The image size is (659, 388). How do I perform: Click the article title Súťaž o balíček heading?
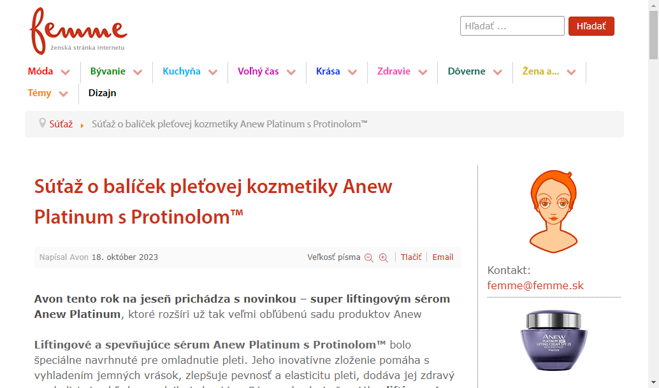pyautogui.click(x=213, y=201)
